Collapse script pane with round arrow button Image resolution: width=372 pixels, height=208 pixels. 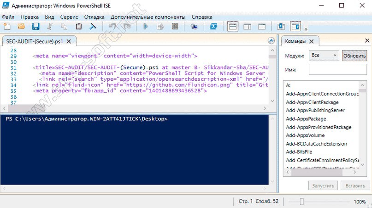pyautogui.click(x=271, y=41)
